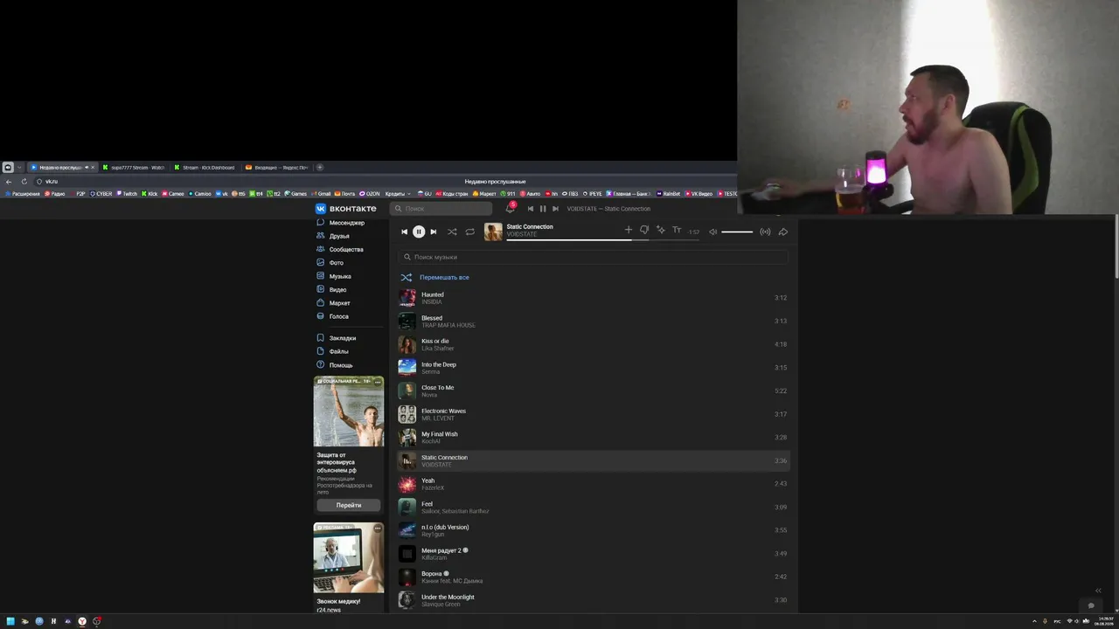Open the Звонок медику ad image
1119x629 pixels.
pos(349,557)
